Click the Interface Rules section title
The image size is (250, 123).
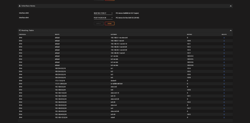28,6
